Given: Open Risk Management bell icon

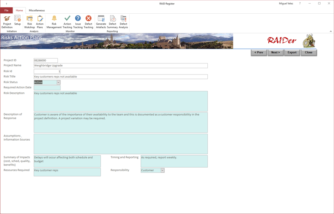Looking at the screenshot, I should pos(54,22).
